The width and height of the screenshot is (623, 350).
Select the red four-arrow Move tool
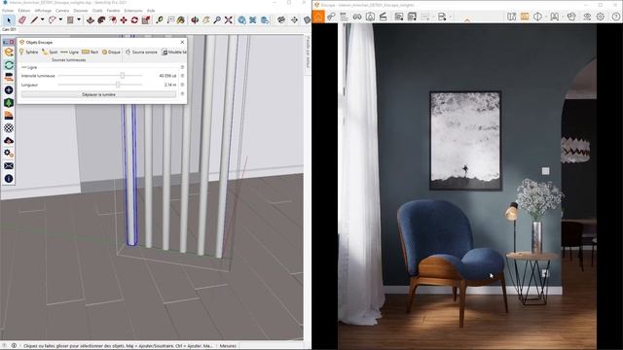[x=124, y=19]
